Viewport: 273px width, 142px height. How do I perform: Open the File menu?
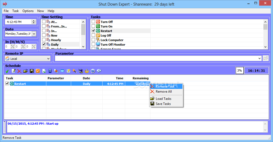(x=6, y=11)
